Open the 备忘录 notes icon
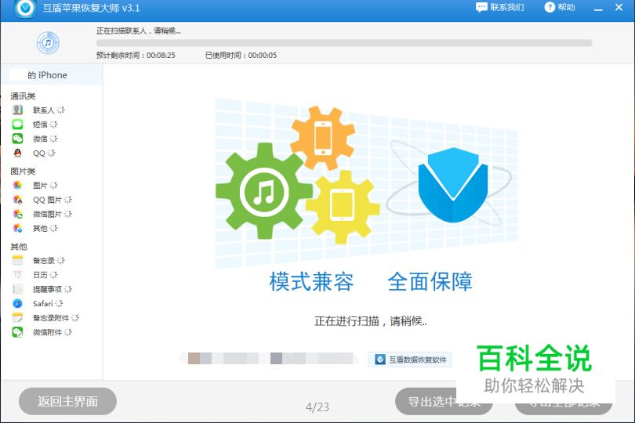This screenshot has height=423, width=635. click(x=17, y=260)
